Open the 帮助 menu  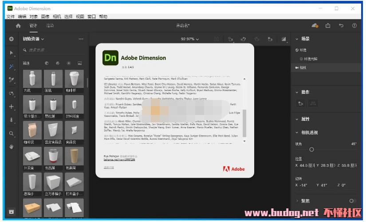[x=103, y=16]
